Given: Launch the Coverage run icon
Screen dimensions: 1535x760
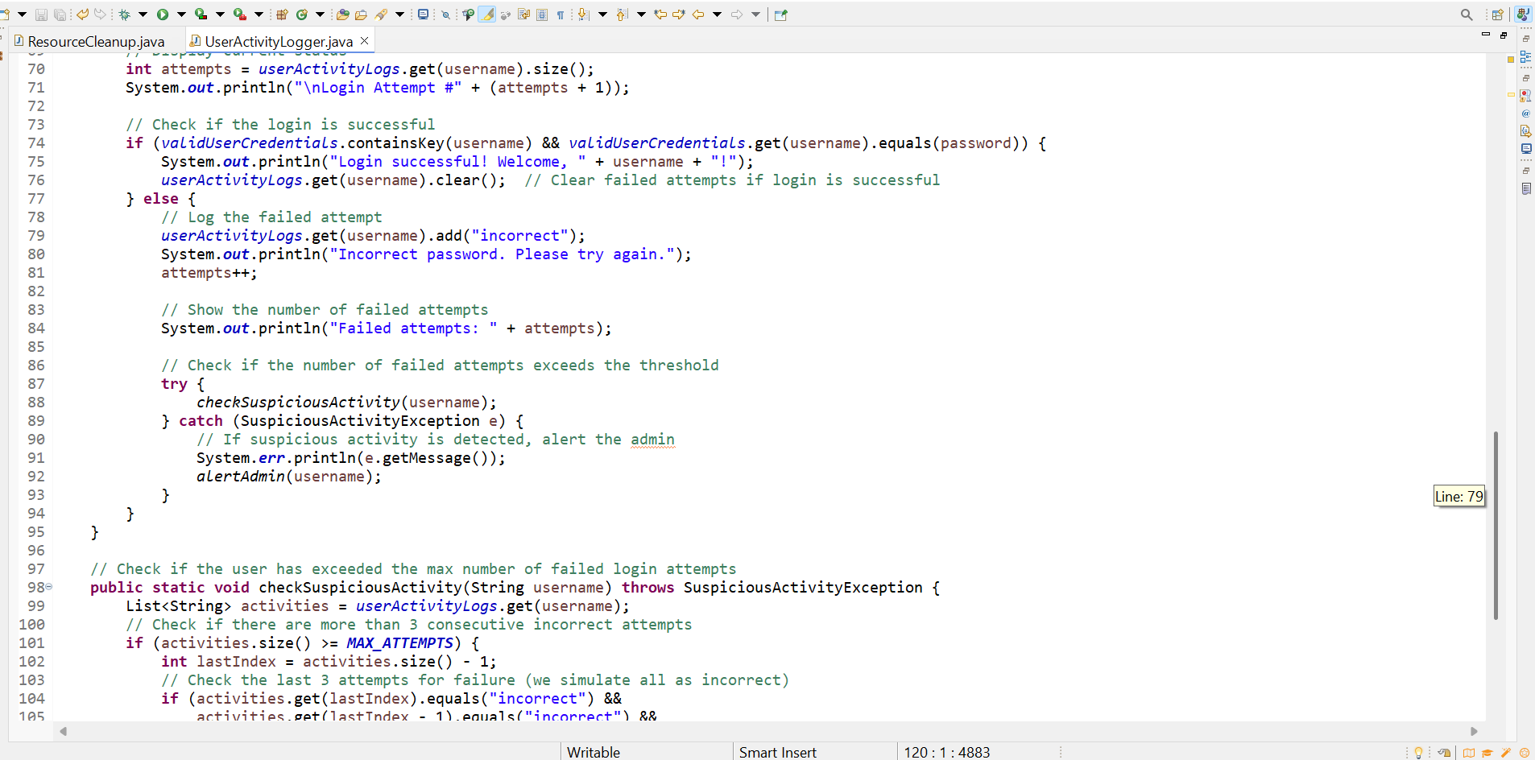Looking at the screenshot, I should pyautogui.click(x=201, y=14).
